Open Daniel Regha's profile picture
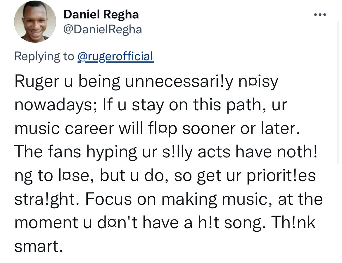The height and width of the screenshot is (263, 342). (35, 21)
